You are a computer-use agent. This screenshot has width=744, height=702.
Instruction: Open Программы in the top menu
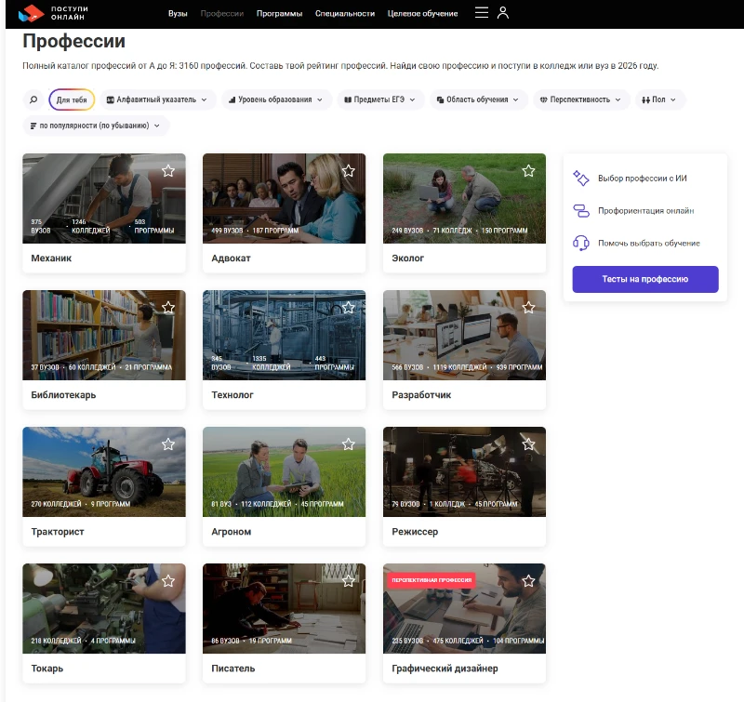tap(280, 13)
